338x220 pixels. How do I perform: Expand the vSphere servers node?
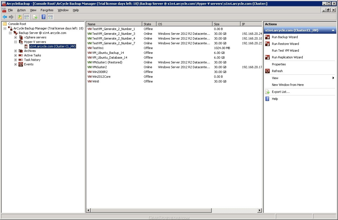[x=15, y=37]
